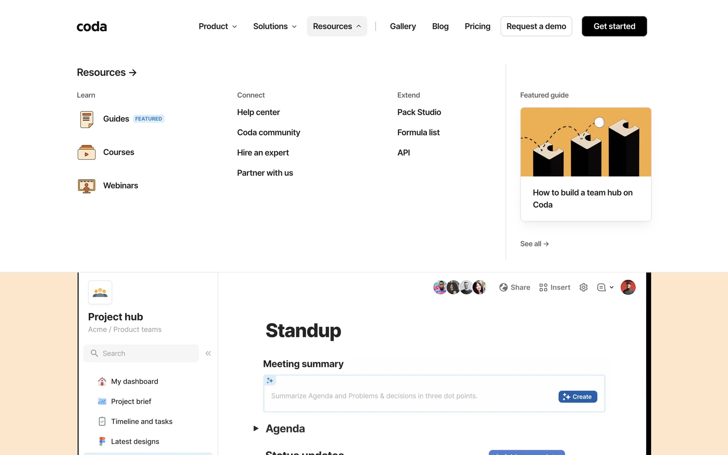The height and width of the screenshot is (455, 728).
Task: Open the Solutions navigation menu
Action: tap(275, 27)
